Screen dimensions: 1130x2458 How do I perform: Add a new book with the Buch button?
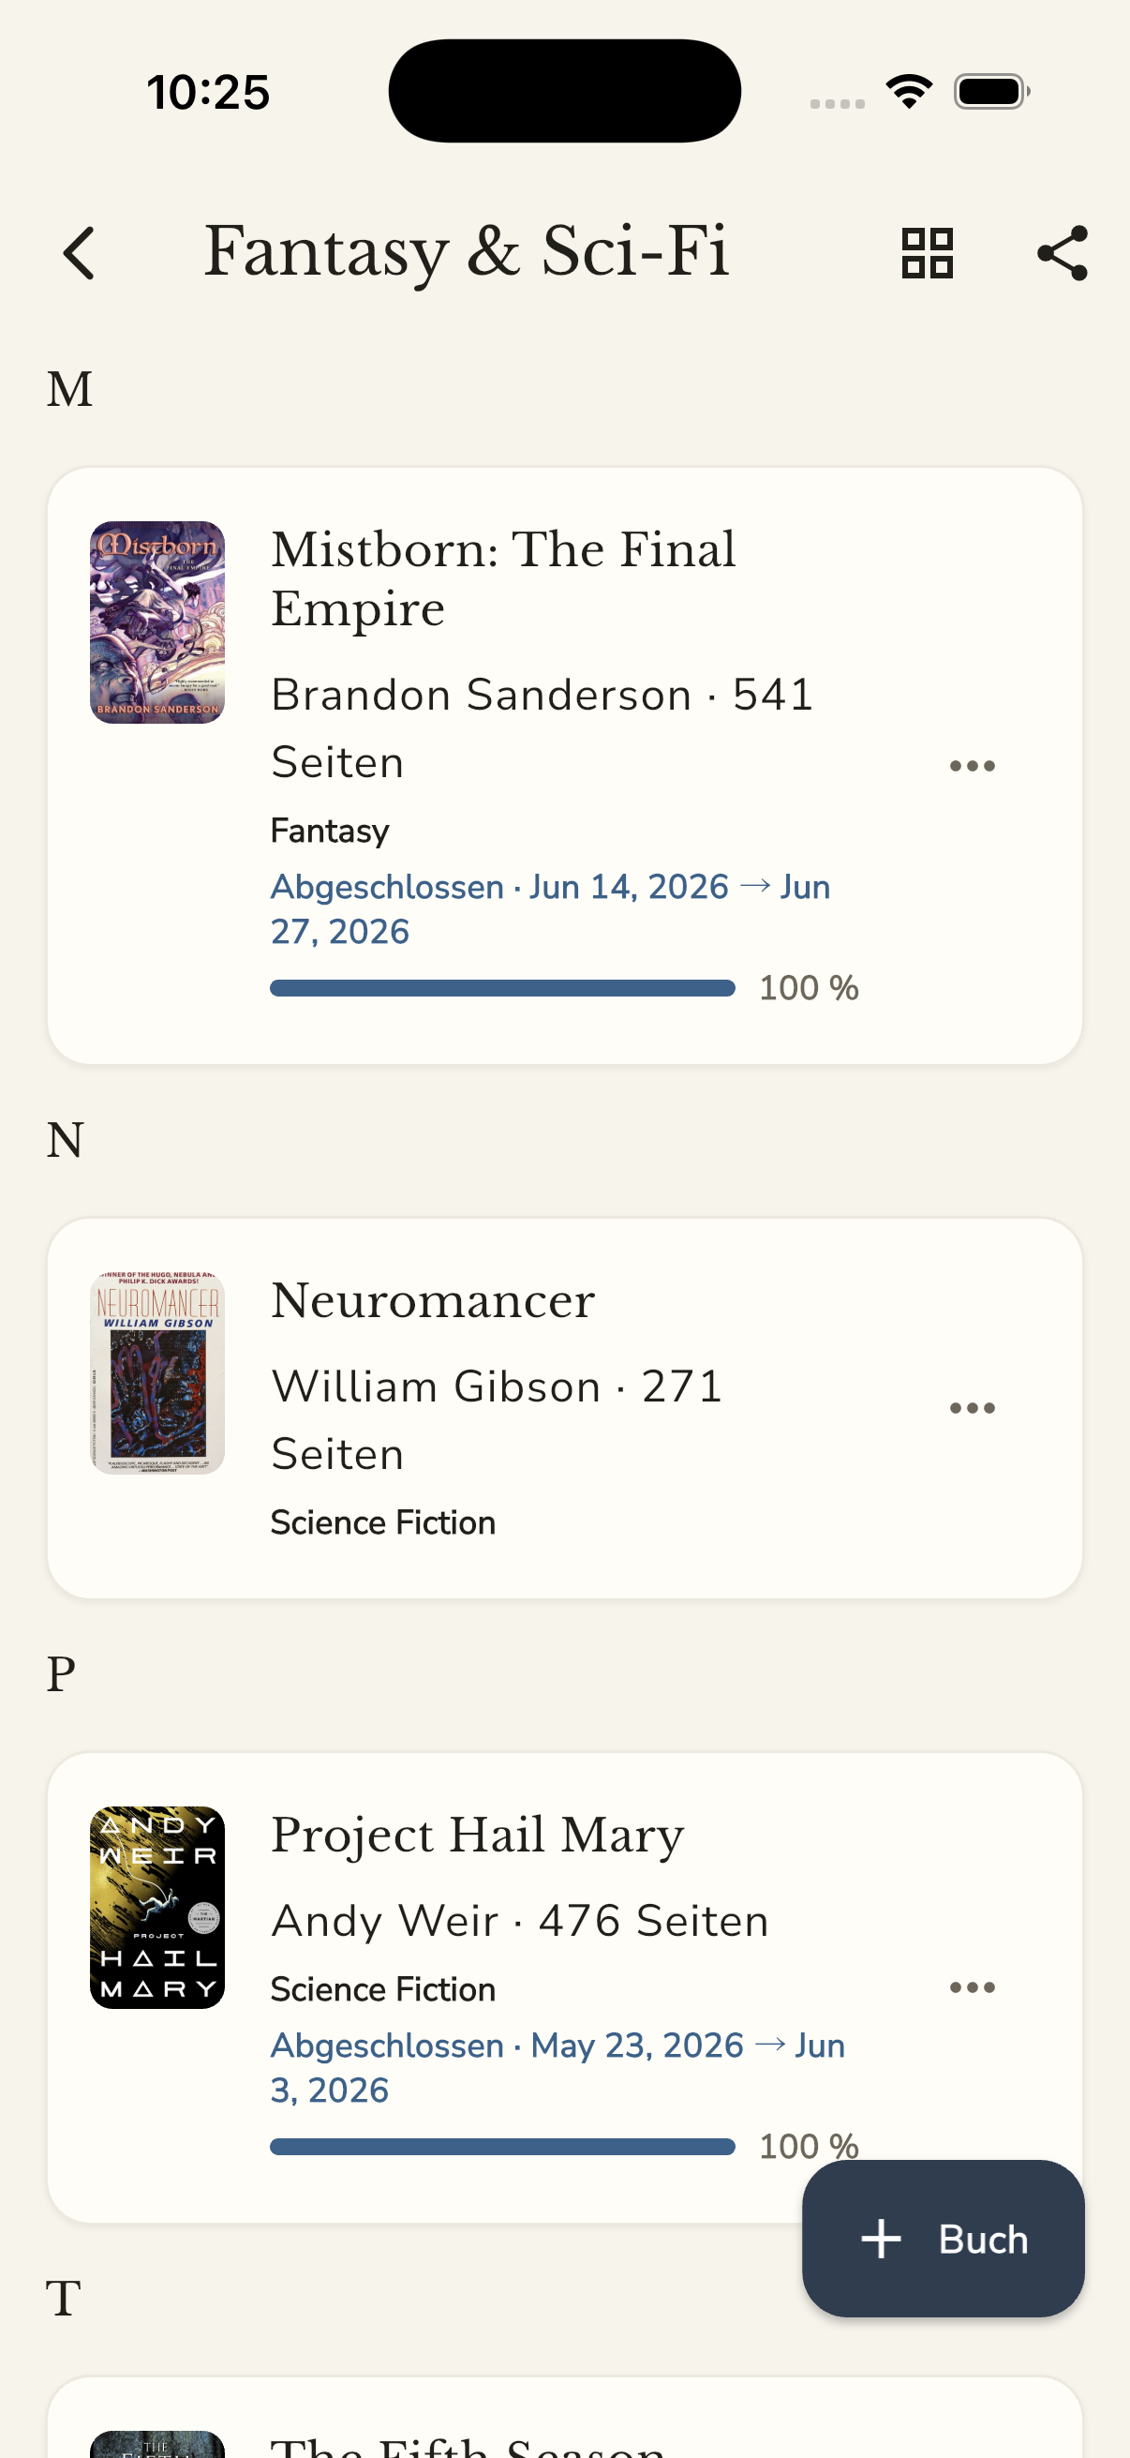click(x=944, y=2238)
